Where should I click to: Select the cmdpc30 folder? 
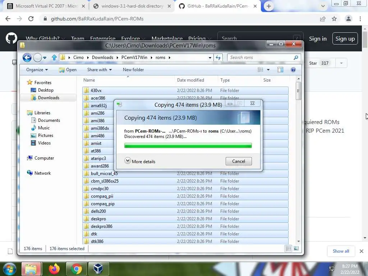(185, 188)
